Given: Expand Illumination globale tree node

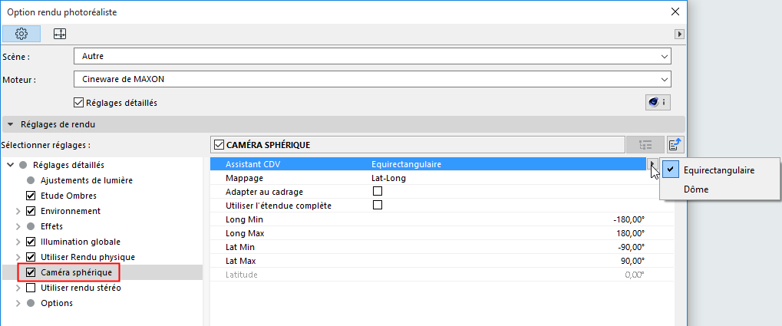Looking at the screenshot, I should (x=18, y=242).
